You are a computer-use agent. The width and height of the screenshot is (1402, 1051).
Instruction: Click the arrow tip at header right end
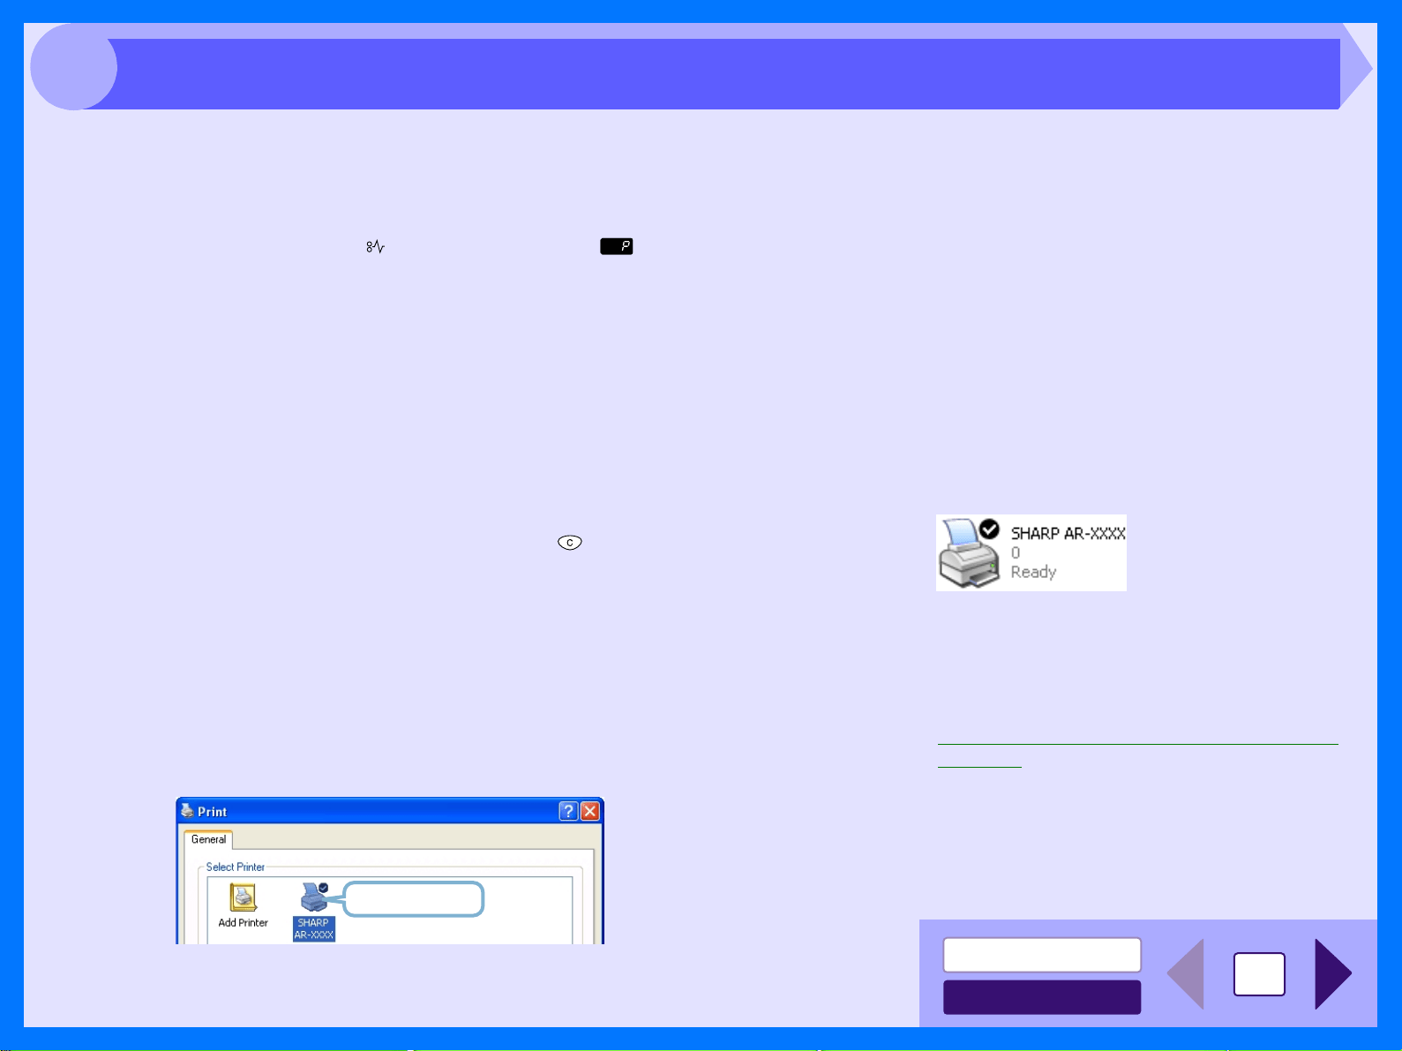(x=1357, y=68)
